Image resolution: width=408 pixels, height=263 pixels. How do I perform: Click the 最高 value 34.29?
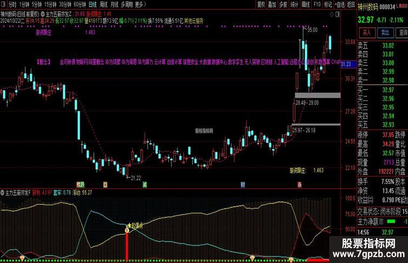click(x=388, y=144)
